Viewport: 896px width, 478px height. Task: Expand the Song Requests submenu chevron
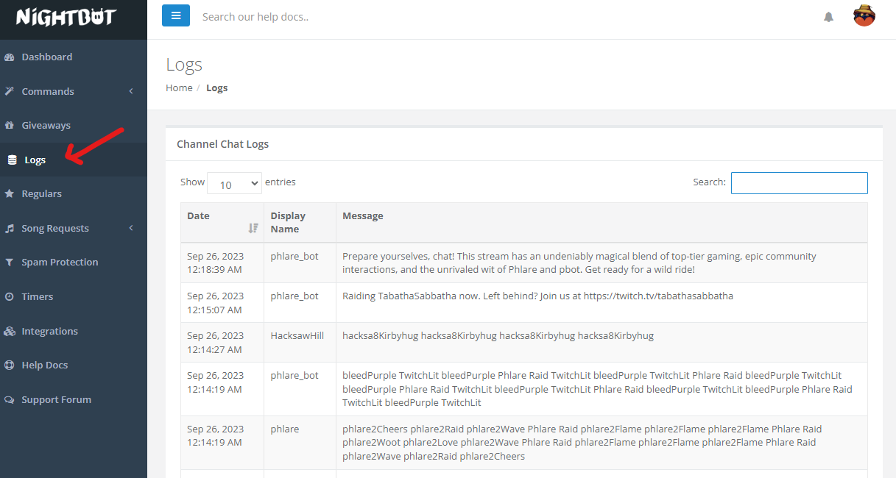(x=131, y=228)
